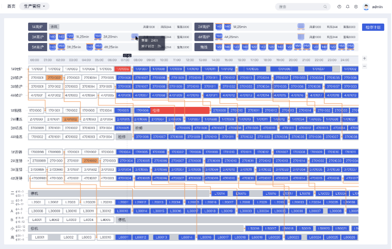The height and width of the screenshot is (249, 392).
Task: Expand the 生产管控 dropdown
Action: click(x=34, y=6)
